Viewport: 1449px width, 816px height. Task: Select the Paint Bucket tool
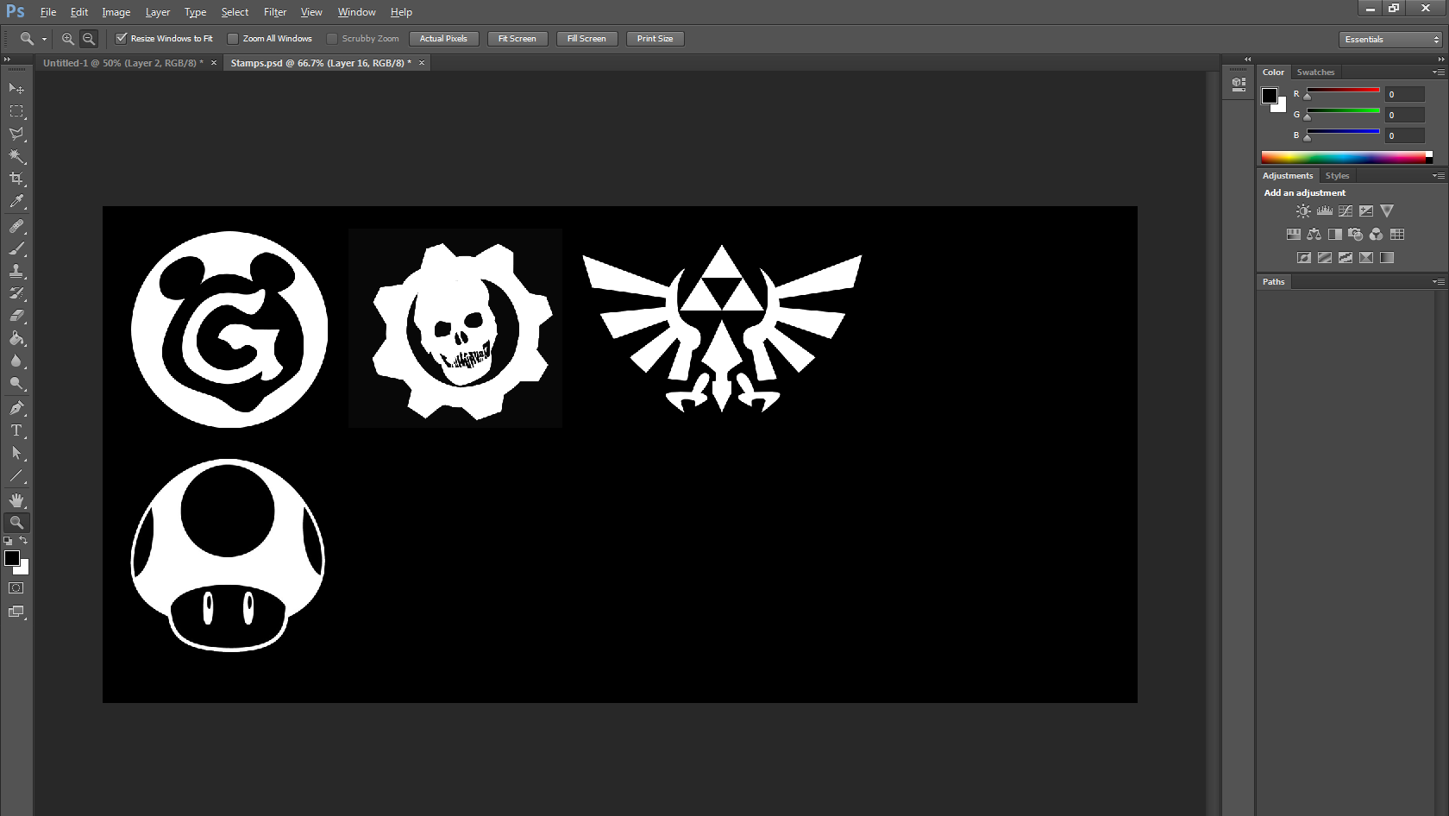[x=16, y=338]
